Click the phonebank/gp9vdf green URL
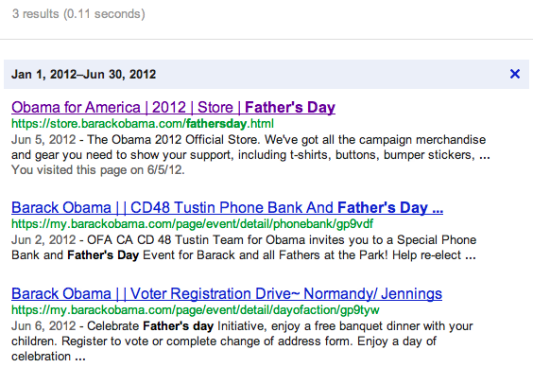Image resolution: width=533 pixels, height=385 pixels. [x=192, y=224]
